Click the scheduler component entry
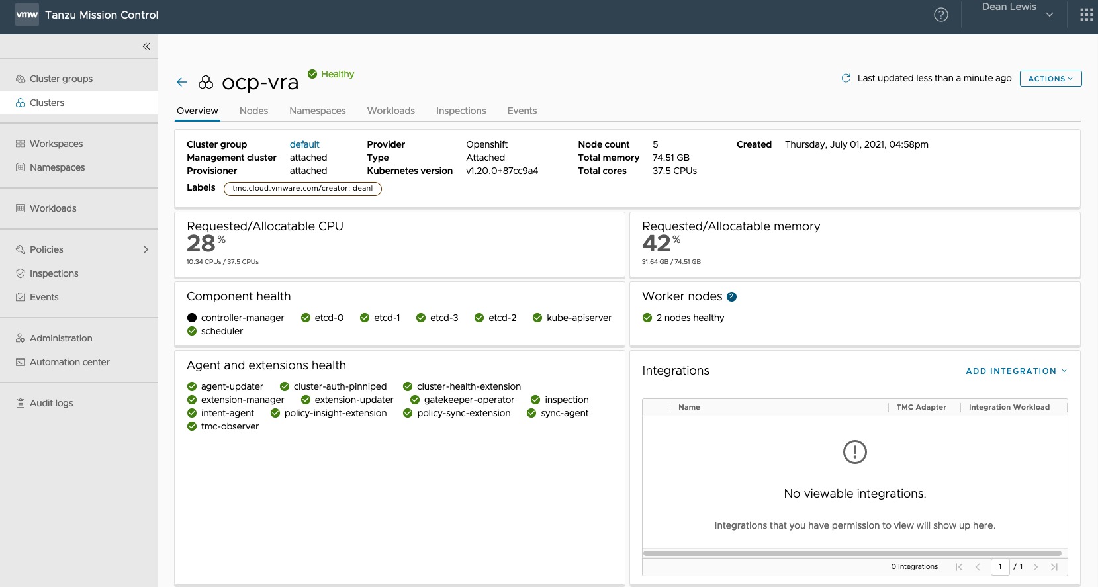The image size is (1098, 587). tap(215, 331)
